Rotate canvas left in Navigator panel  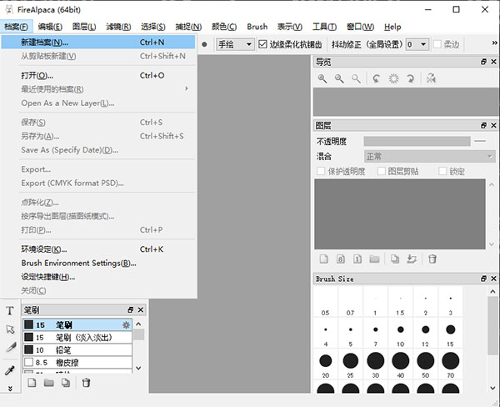[x=377, y=78]
